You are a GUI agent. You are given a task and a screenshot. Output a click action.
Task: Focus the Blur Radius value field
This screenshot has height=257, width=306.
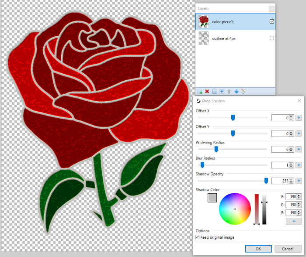click(x=280, y=165)
